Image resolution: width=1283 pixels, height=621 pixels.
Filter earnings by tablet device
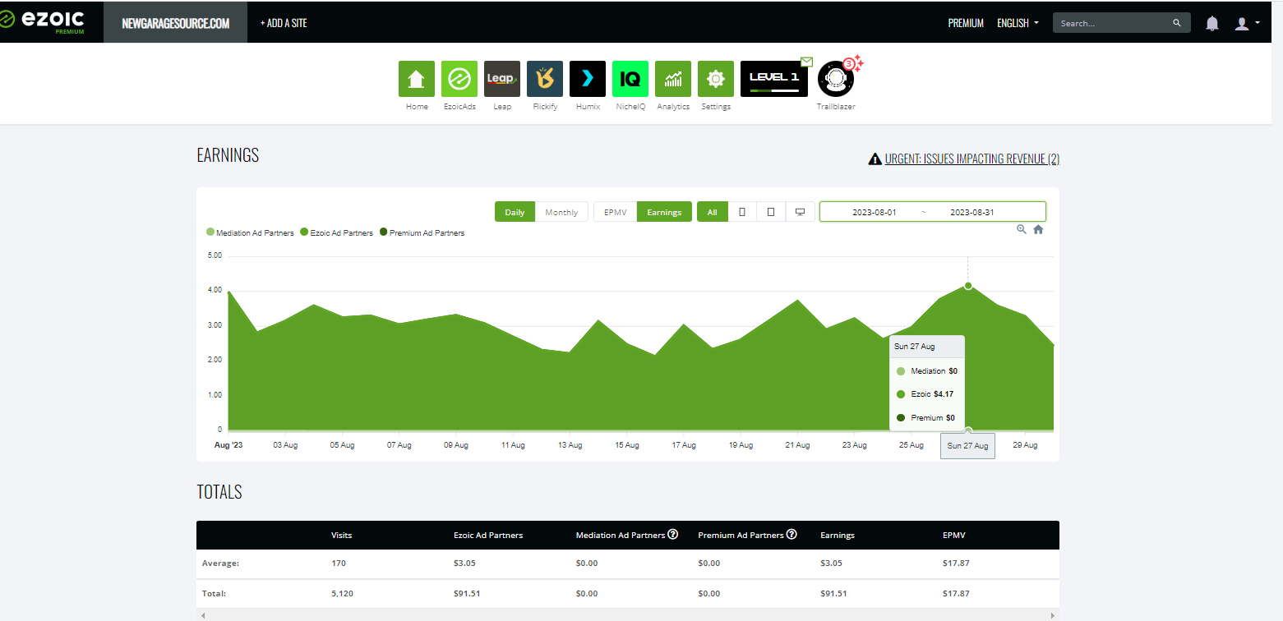771,212
